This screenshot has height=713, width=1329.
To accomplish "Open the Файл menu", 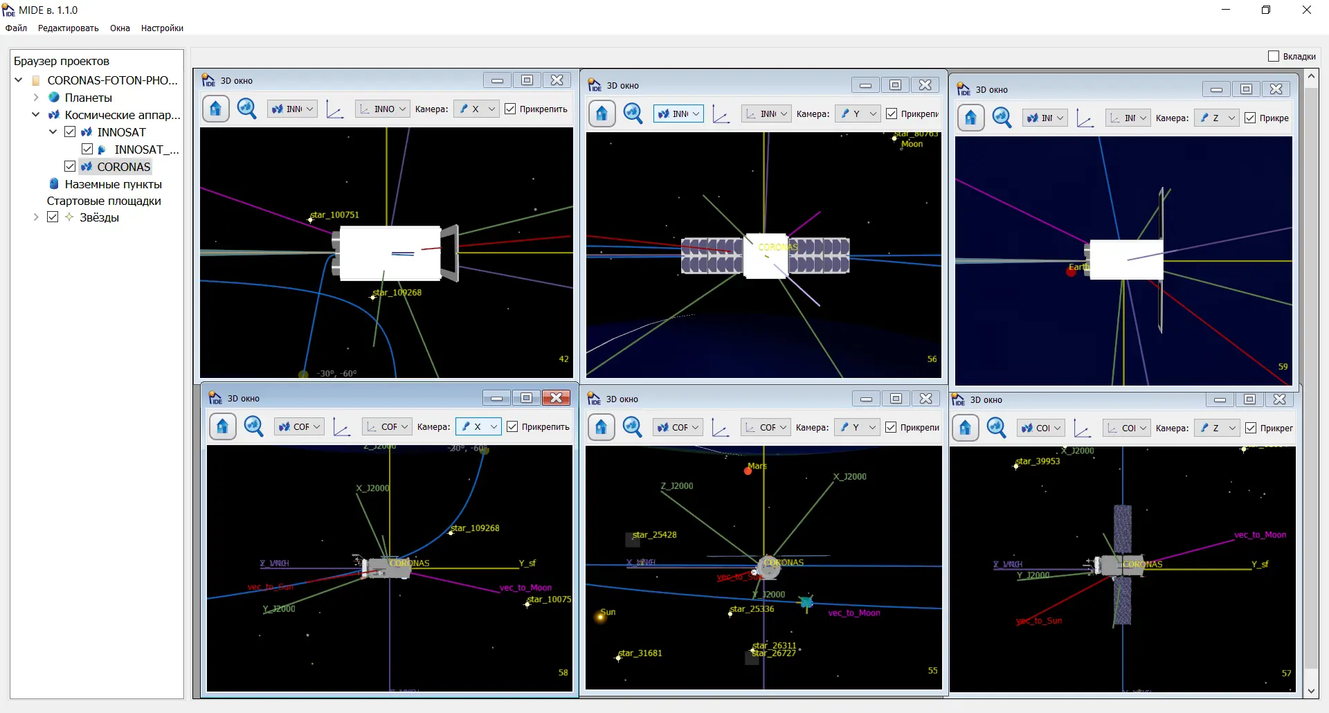I will coord(16,28).
